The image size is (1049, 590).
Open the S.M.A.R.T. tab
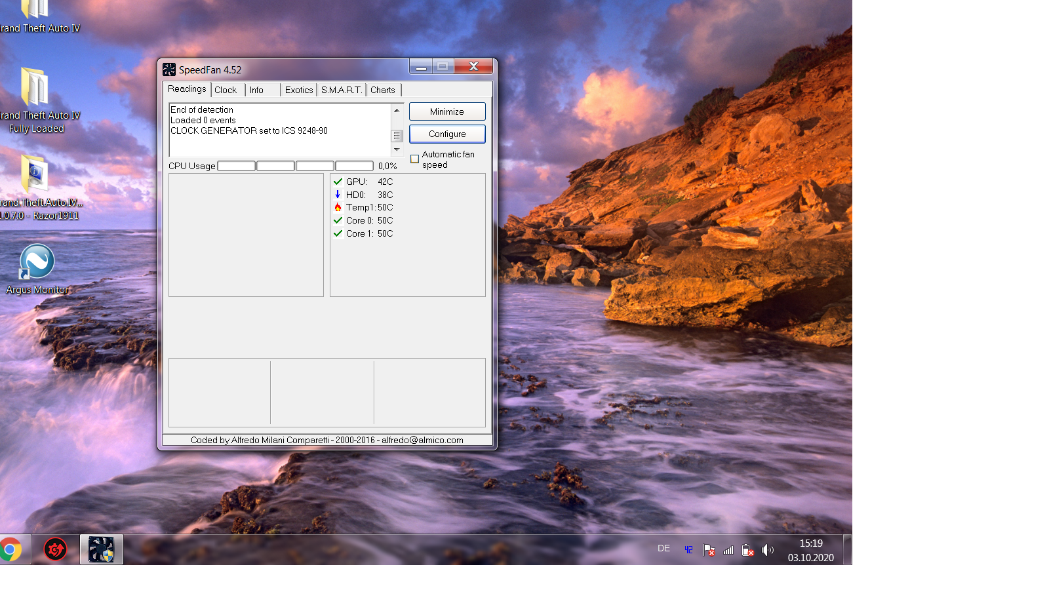pyautogui.click(x=341, y=90)
